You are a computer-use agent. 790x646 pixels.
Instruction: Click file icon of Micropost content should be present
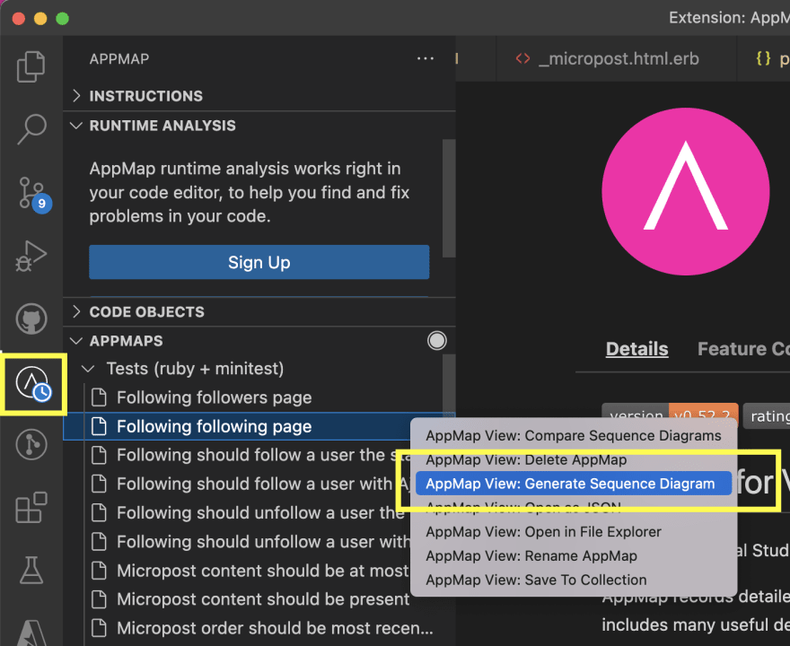pos(100,599)
